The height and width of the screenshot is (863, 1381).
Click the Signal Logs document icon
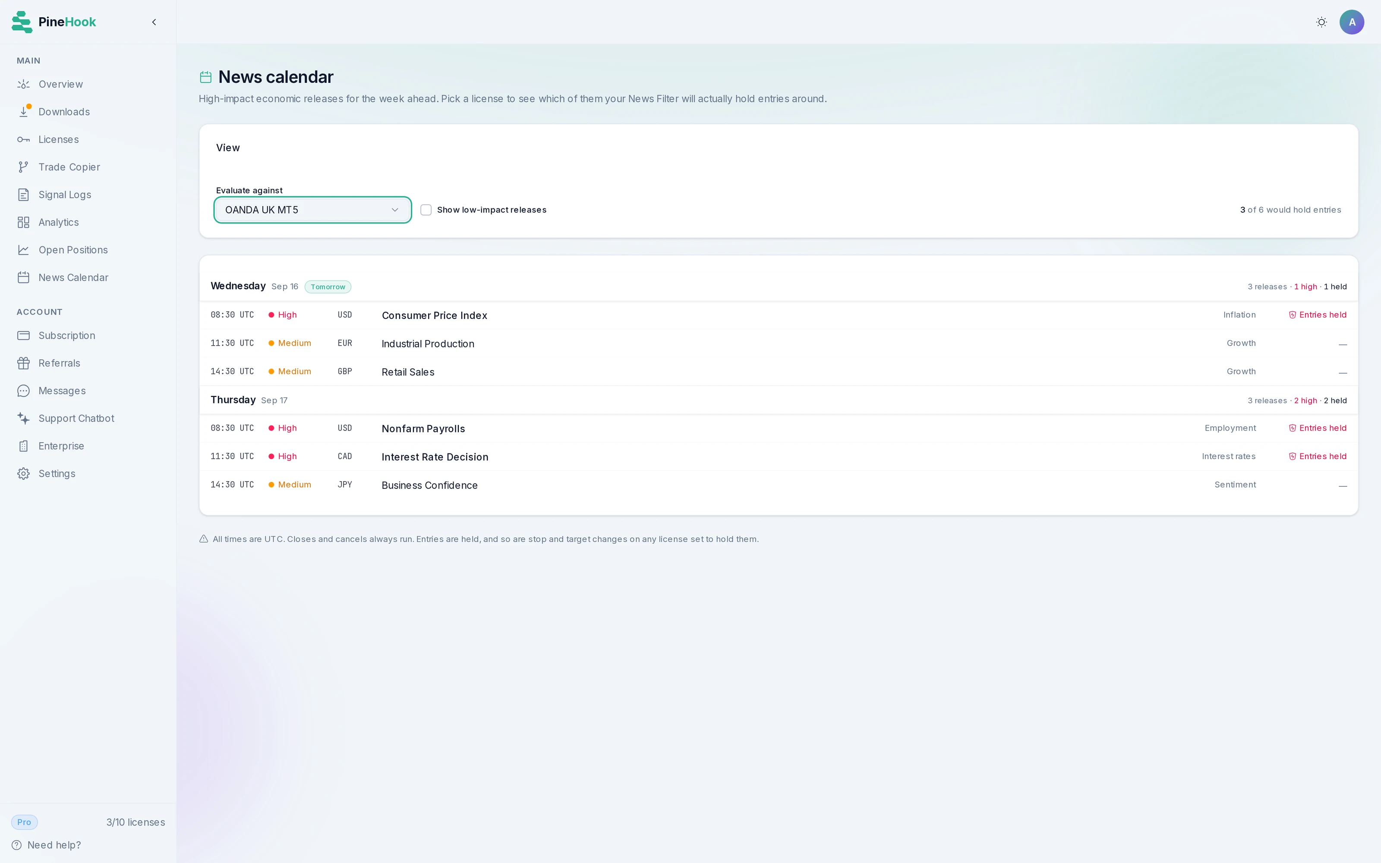tap(23, 195)
